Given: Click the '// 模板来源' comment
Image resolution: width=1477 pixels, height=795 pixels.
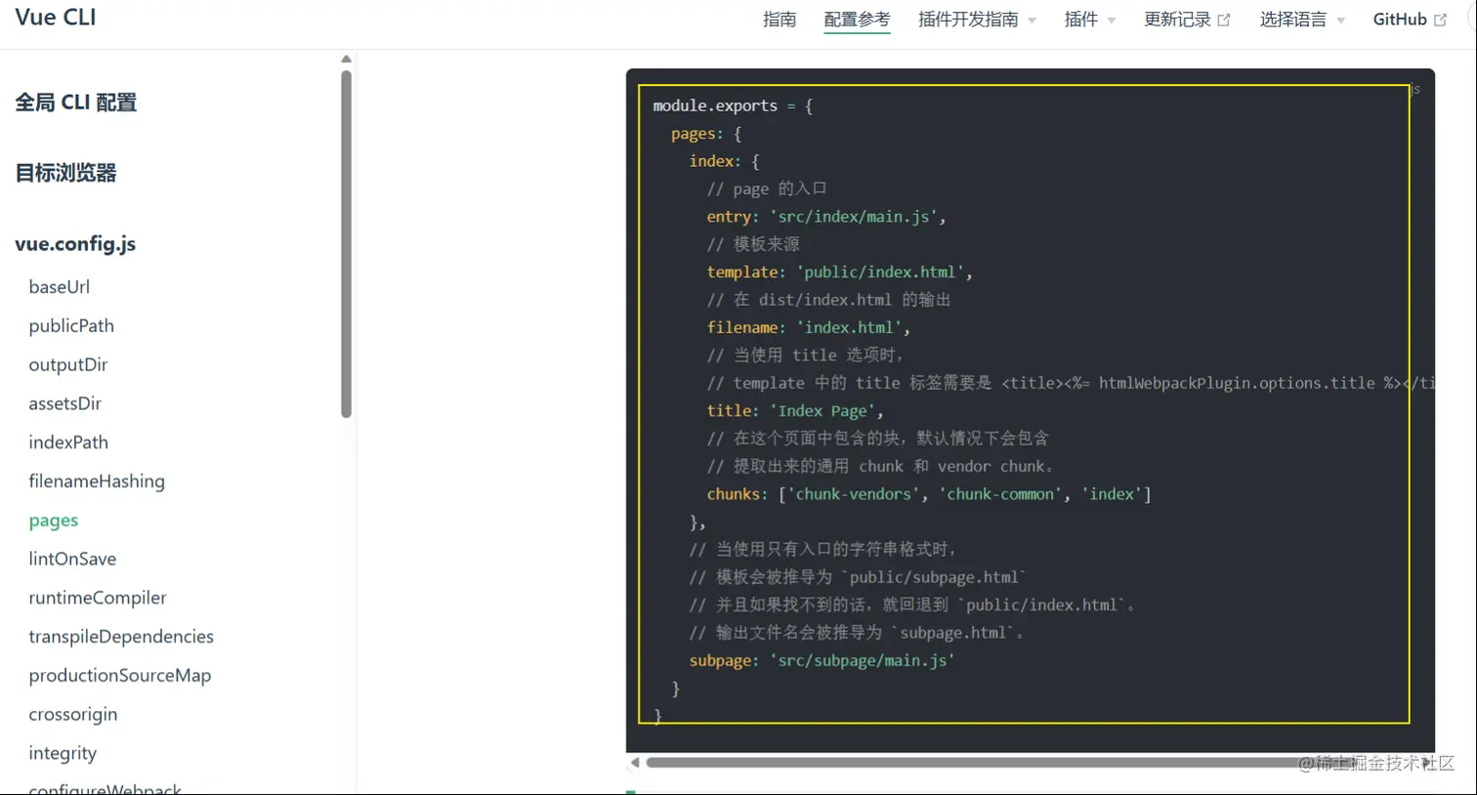Looking at the screenshot, I should 753,244.
